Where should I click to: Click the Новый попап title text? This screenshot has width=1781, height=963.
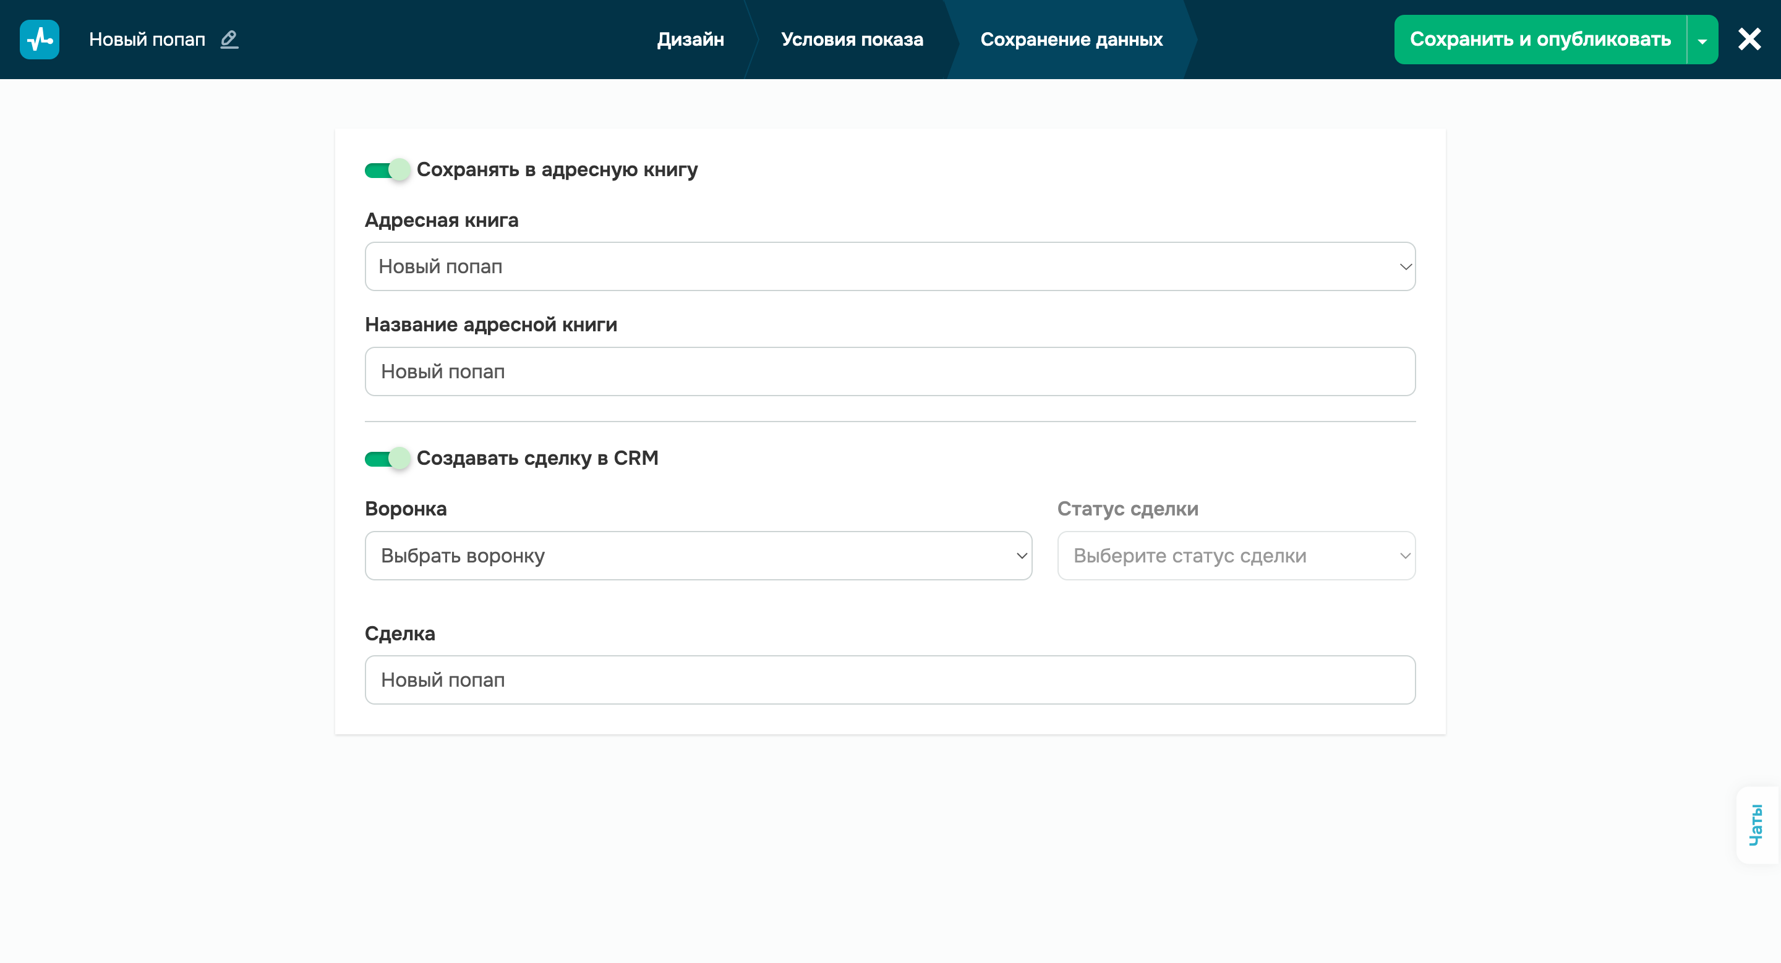[x=147, y=40]
